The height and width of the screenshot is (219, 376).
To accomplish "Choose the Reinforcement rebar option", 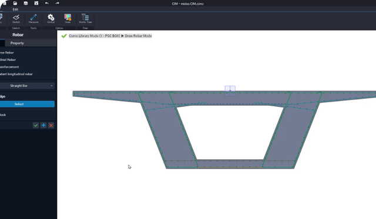I will (9, 67).
